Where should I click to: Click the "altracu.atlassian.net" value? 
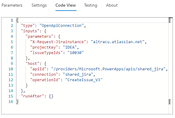click(118, 42)
